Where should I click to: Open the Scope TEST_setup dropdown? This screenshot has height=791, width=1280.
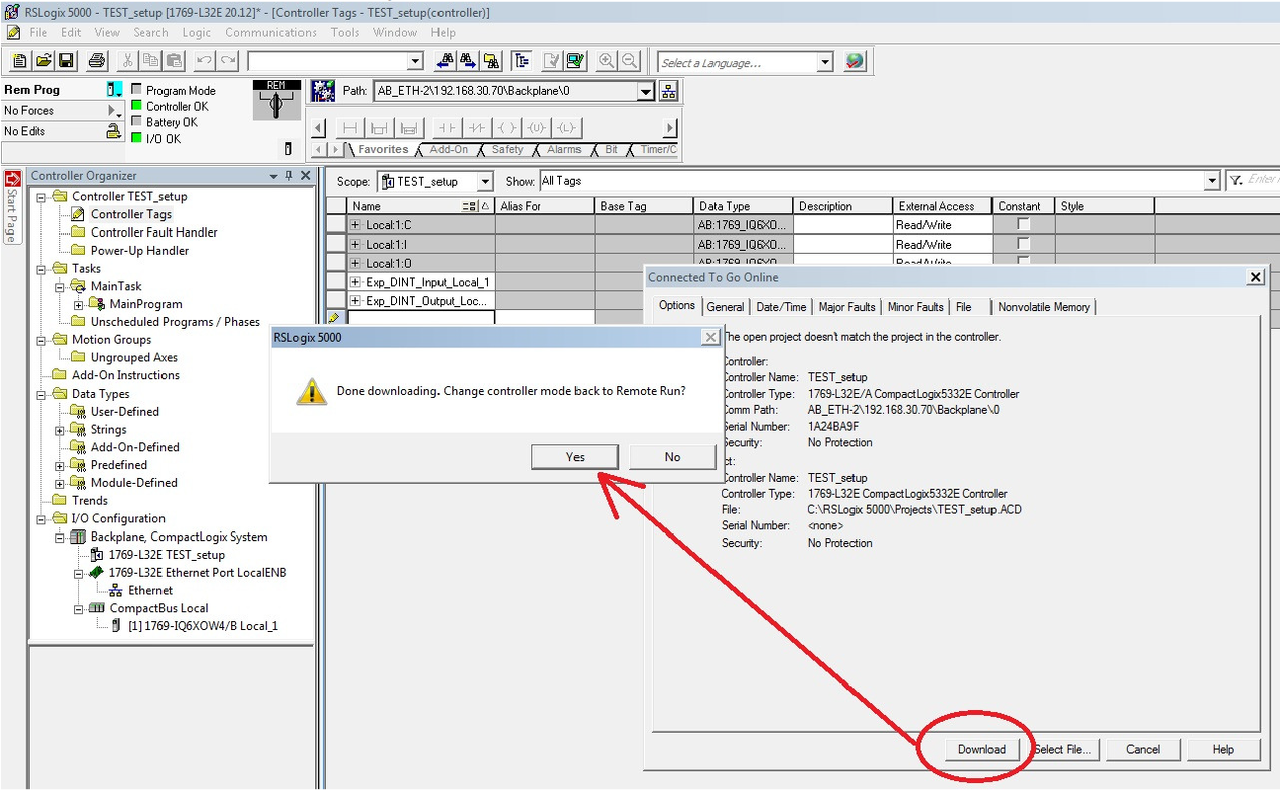click(485, 182)
